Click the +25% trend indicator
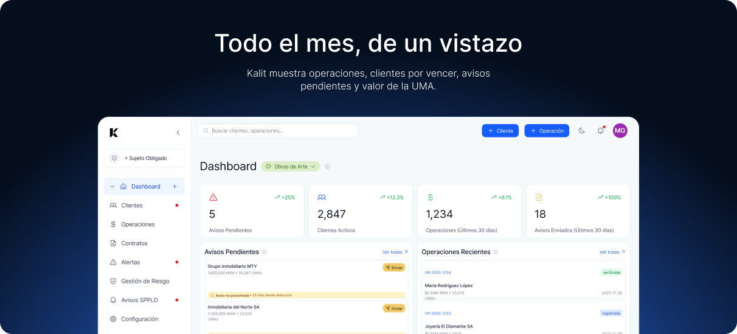The width and height of the screenshot is (737, 334). pyautogui.click(x=285, y=198)
